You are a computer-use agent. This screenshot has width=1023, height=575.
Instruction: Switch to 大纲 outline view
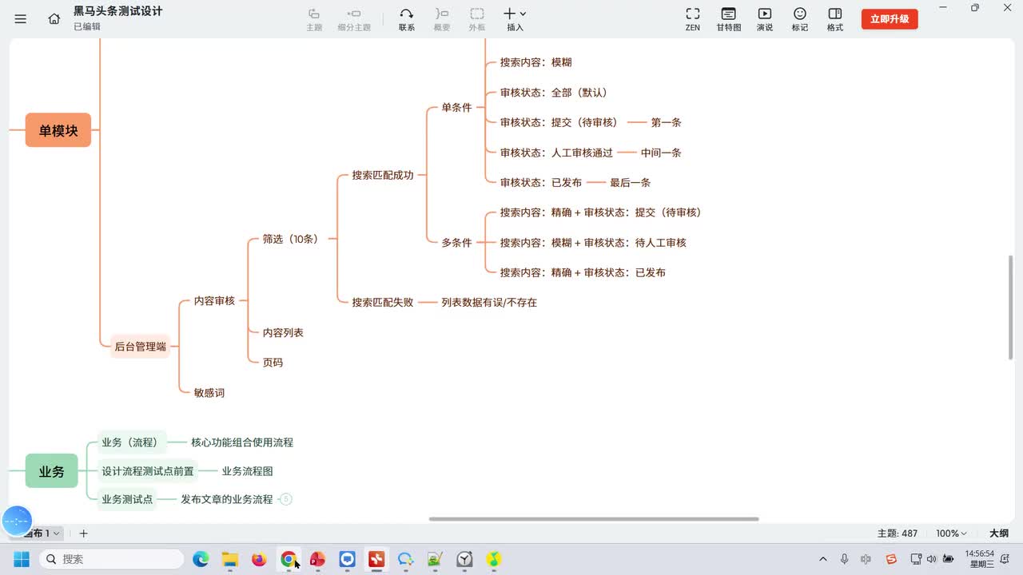(x=999, y=533)
